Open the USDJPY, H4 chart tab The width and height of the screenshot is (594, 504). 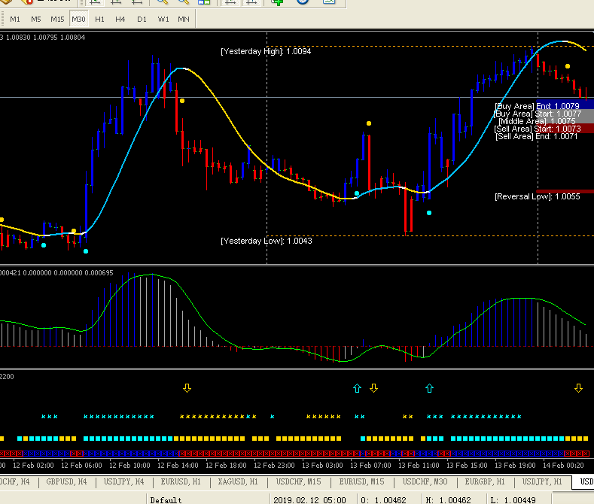pyautogui.click(x=124, y=481)
